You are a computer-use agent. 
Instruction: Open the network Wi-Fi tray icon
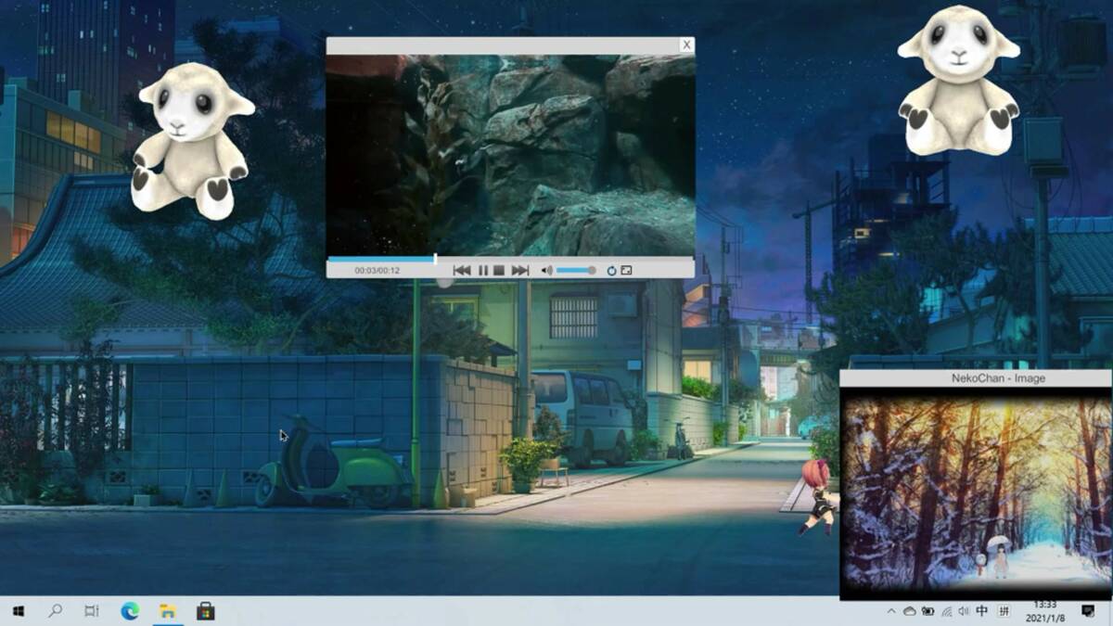click(x=947, y=611)
